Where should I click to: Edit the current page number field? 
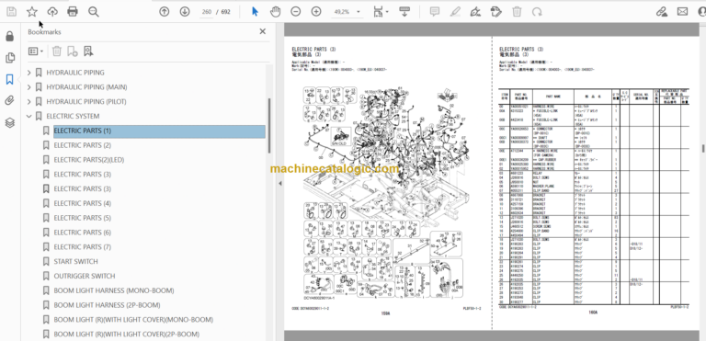point(206,12)
